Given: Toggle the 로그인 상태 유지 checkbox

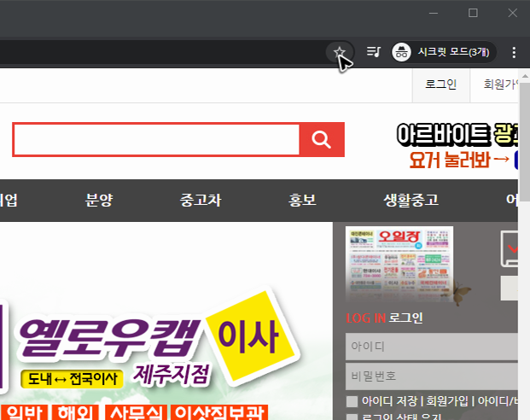Looking at the screenshot, I should [352, 417].
